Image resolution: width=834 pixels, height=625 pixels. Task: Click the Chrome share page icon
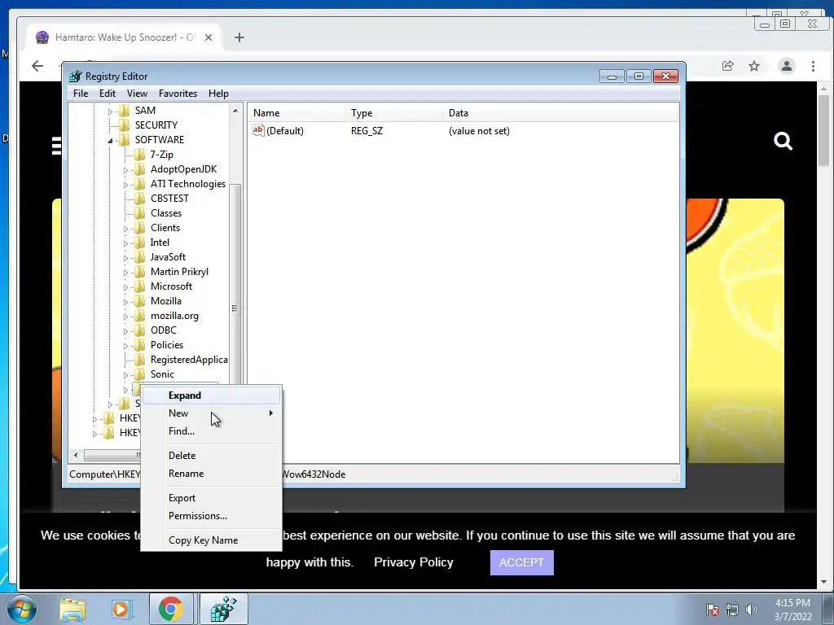click(727, 66)
